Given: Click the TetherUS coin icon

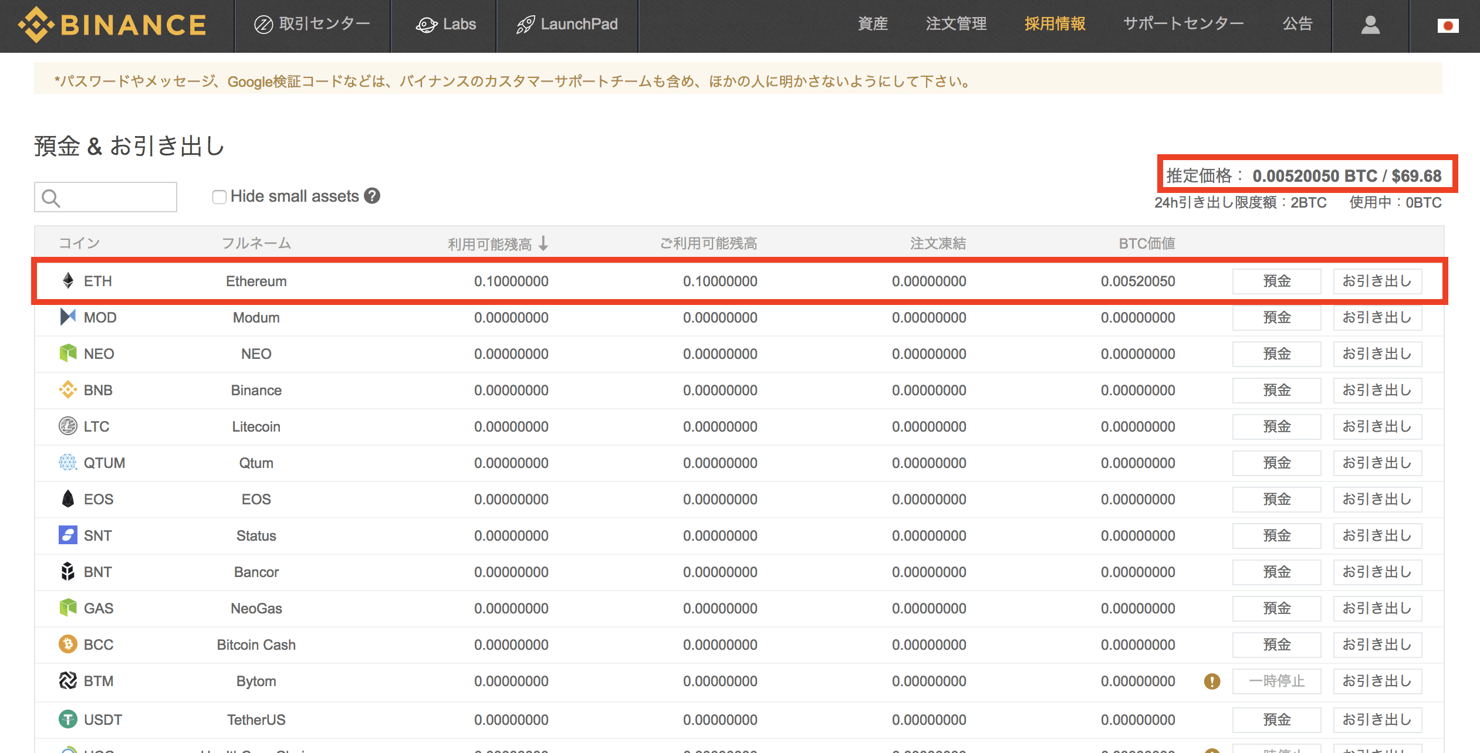Looking at the screenshot, I should tap(68, 719).
